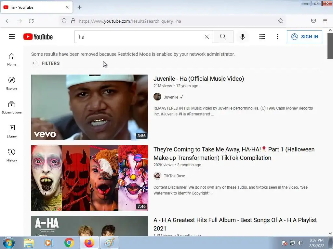The image size is (333, 249).
Task: Click the volume speaker tray icon
Action: tap(300, 243)
